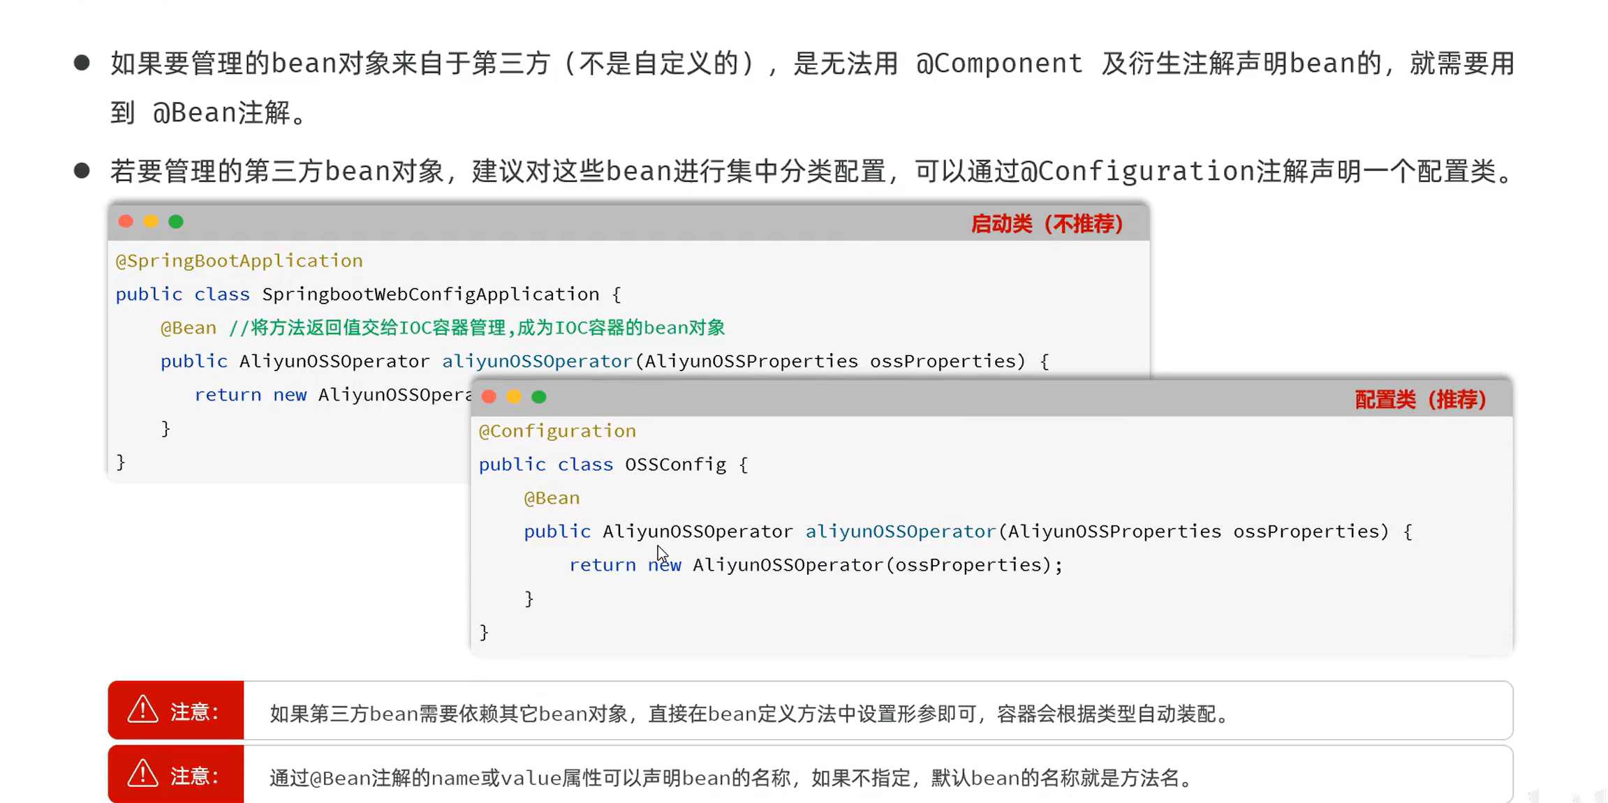
Task: Click the blue aliyunOSSOperator method name in OSSConfig
Action: 901,532
